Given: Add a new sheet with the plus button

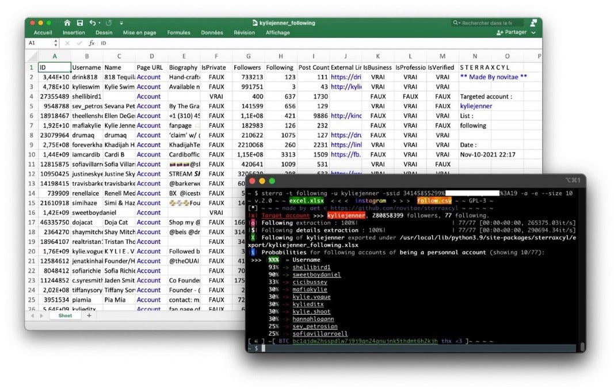Looking at the screenshot, I should pos(89,315).
